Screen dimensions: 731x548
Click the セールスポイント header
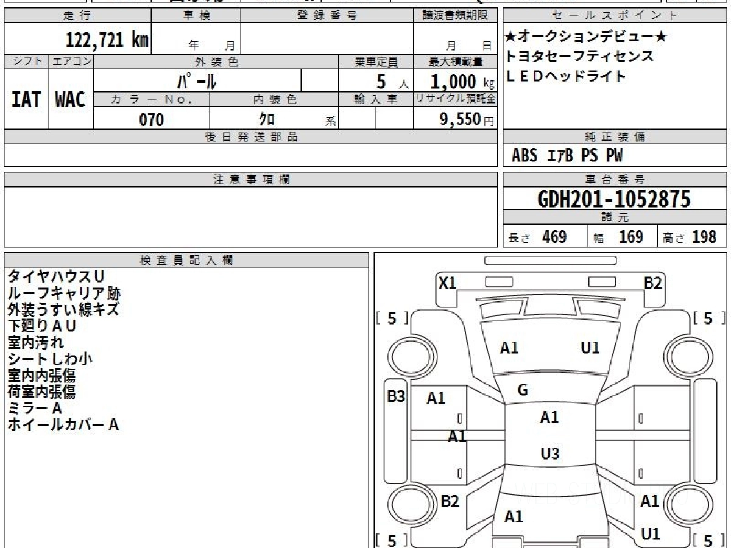[615, 16]
